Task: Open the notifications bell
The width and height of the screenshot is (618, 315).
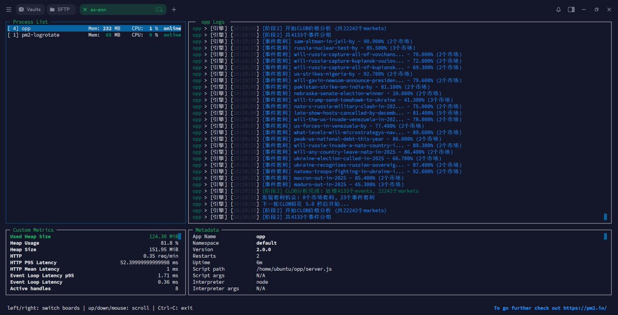Action: coord(558,9)
